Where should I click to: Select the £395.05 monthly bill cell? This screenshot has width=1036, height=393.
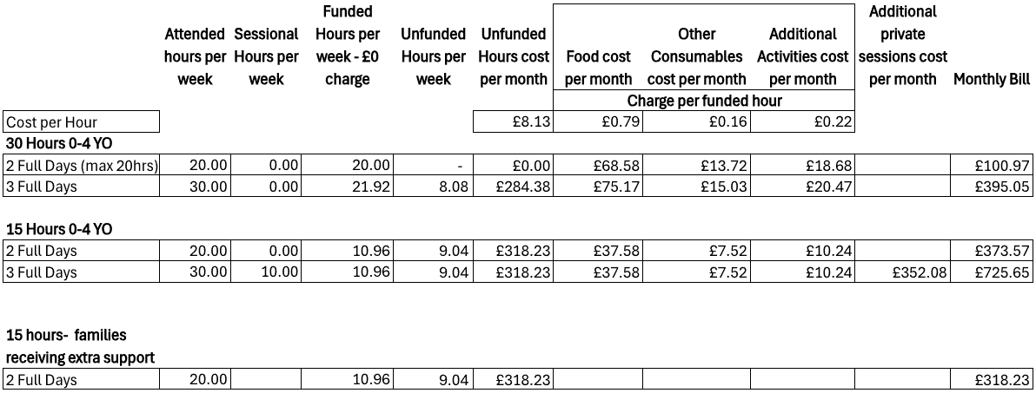pyautogui.click(x=991, y=187)
